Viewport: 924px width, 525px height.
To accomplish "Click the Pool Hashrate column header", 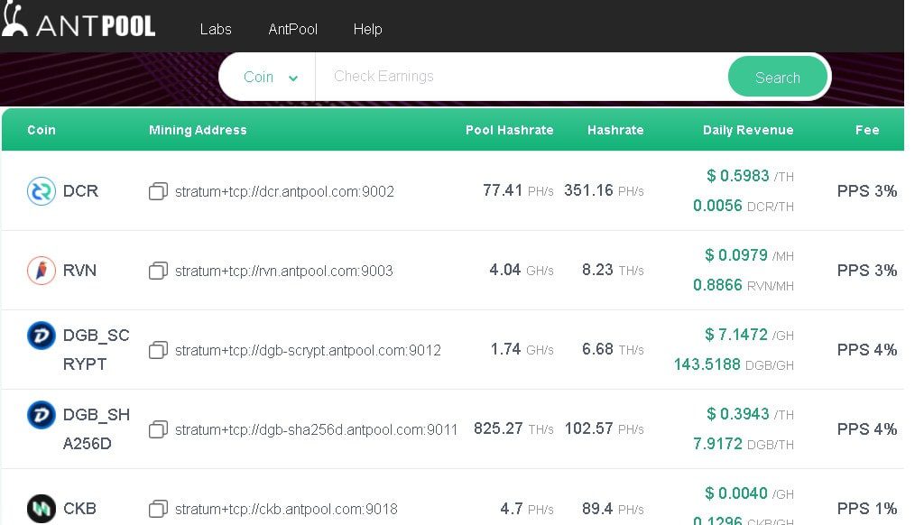I will pyautogui.click(x=509, y=130).
